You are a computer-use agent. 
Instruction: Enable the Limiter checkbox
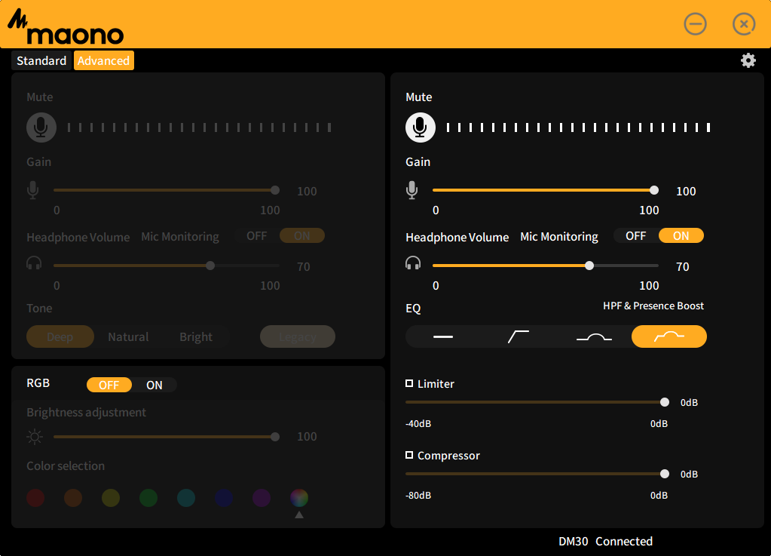point(409,383)
